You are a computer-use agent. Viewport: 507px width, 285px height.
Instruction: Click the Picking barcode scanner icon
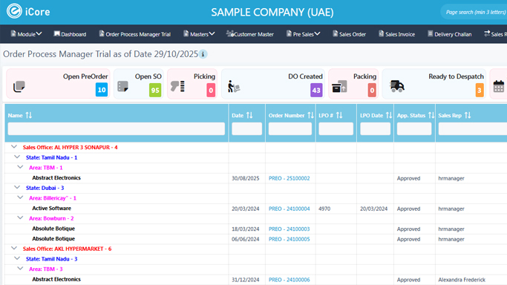pyautogui.click(x=177, y=86)
